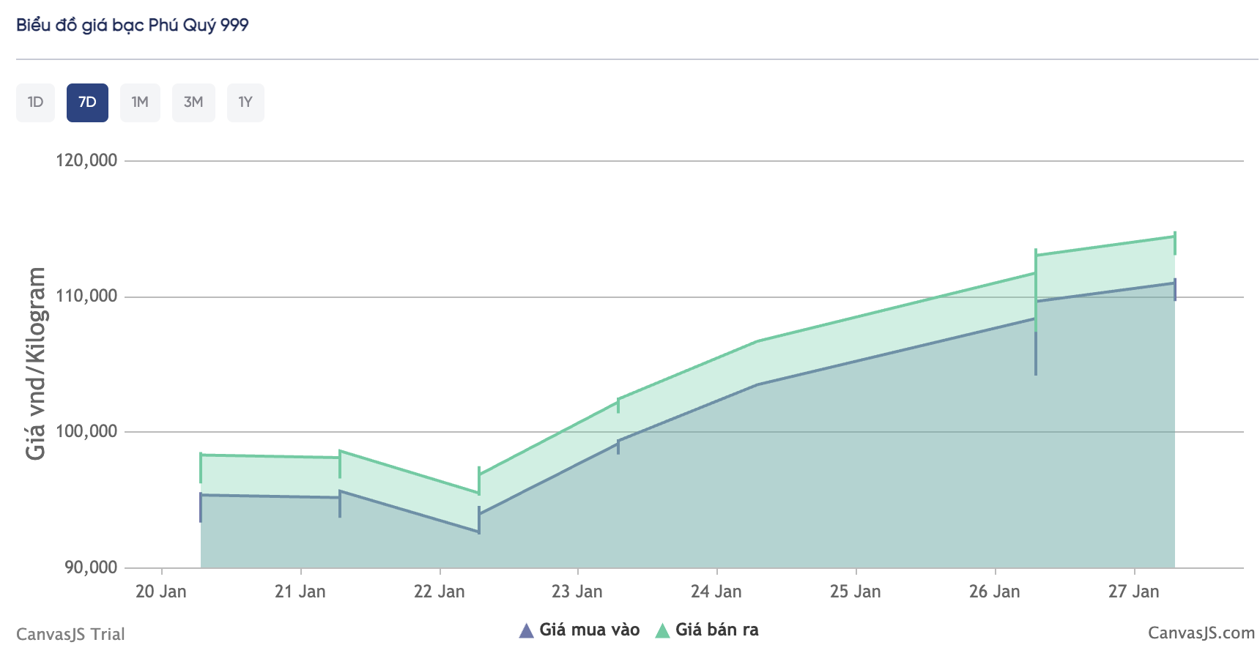Click the 'Giá vnd/Kilogram' axis title
This screenshot has height=656, width=1260.
pyautogui.click(x=35, y=364)
